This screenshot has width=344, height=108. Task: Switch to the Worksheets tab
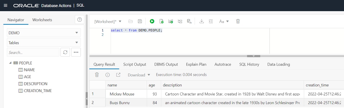pos(42,20)
